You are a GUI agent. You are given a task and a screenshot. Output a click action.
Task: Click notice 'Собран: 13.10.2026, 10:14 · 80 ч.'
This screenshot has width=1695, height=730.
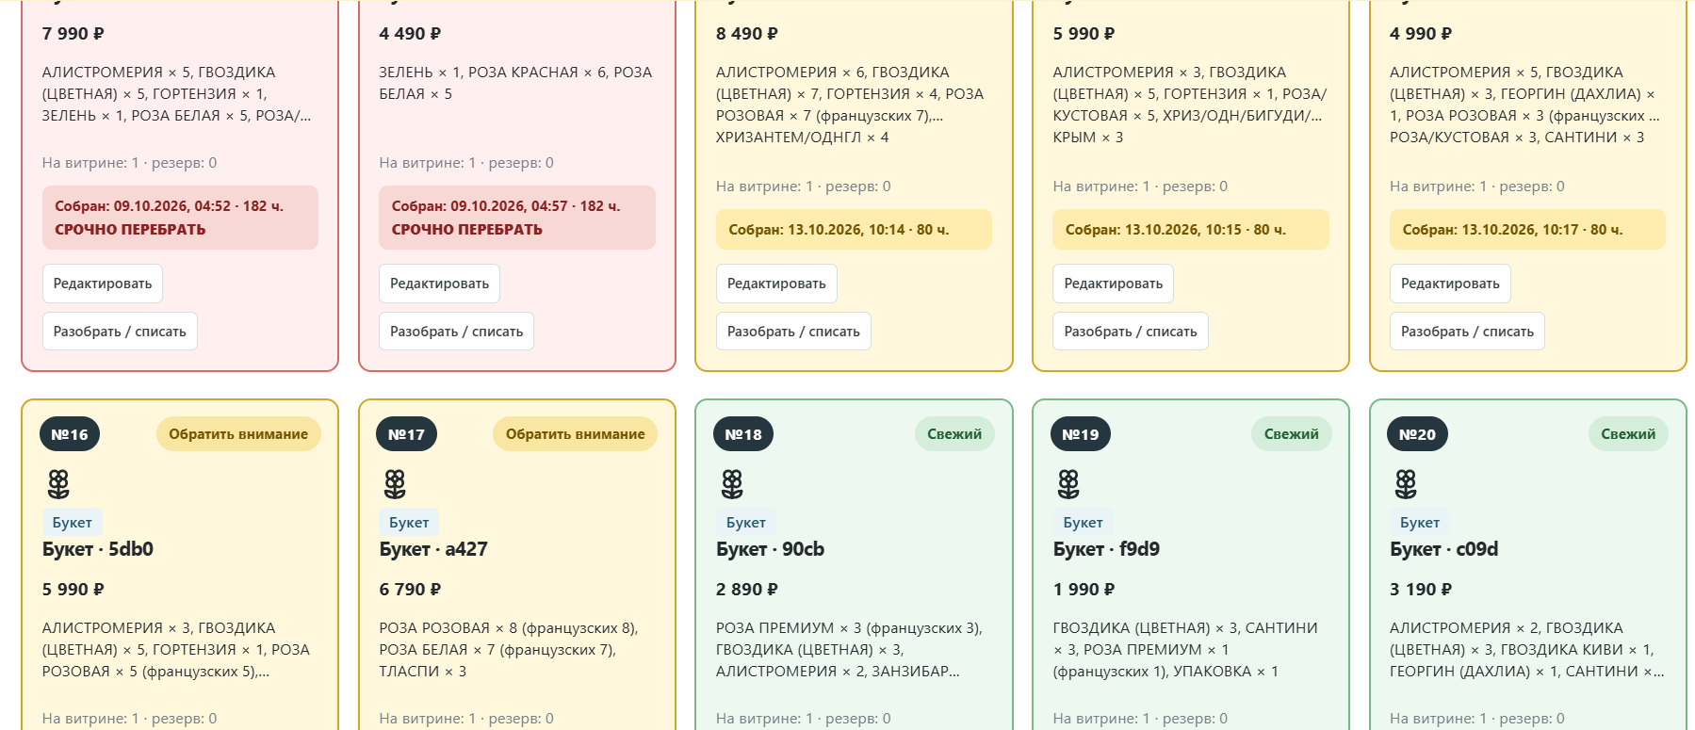[x=854, y=230]
